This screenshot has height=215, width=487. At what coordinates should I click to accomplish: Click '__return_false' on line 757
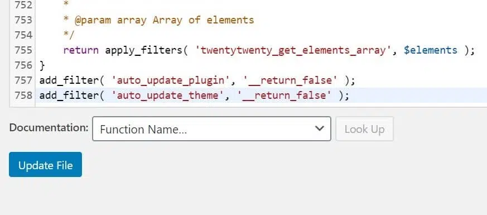point(291,80)
